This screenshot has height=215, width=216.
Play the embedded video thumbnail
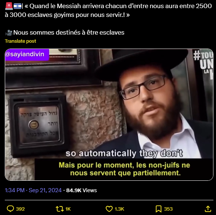[109, 114]
